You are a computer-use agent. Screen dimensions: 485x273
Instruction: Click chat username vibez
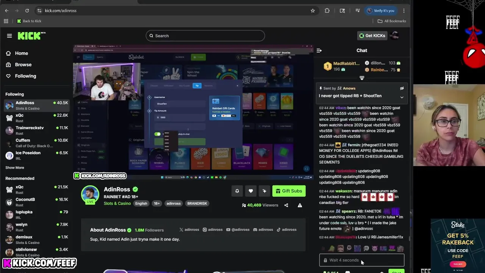coord(340,108)
